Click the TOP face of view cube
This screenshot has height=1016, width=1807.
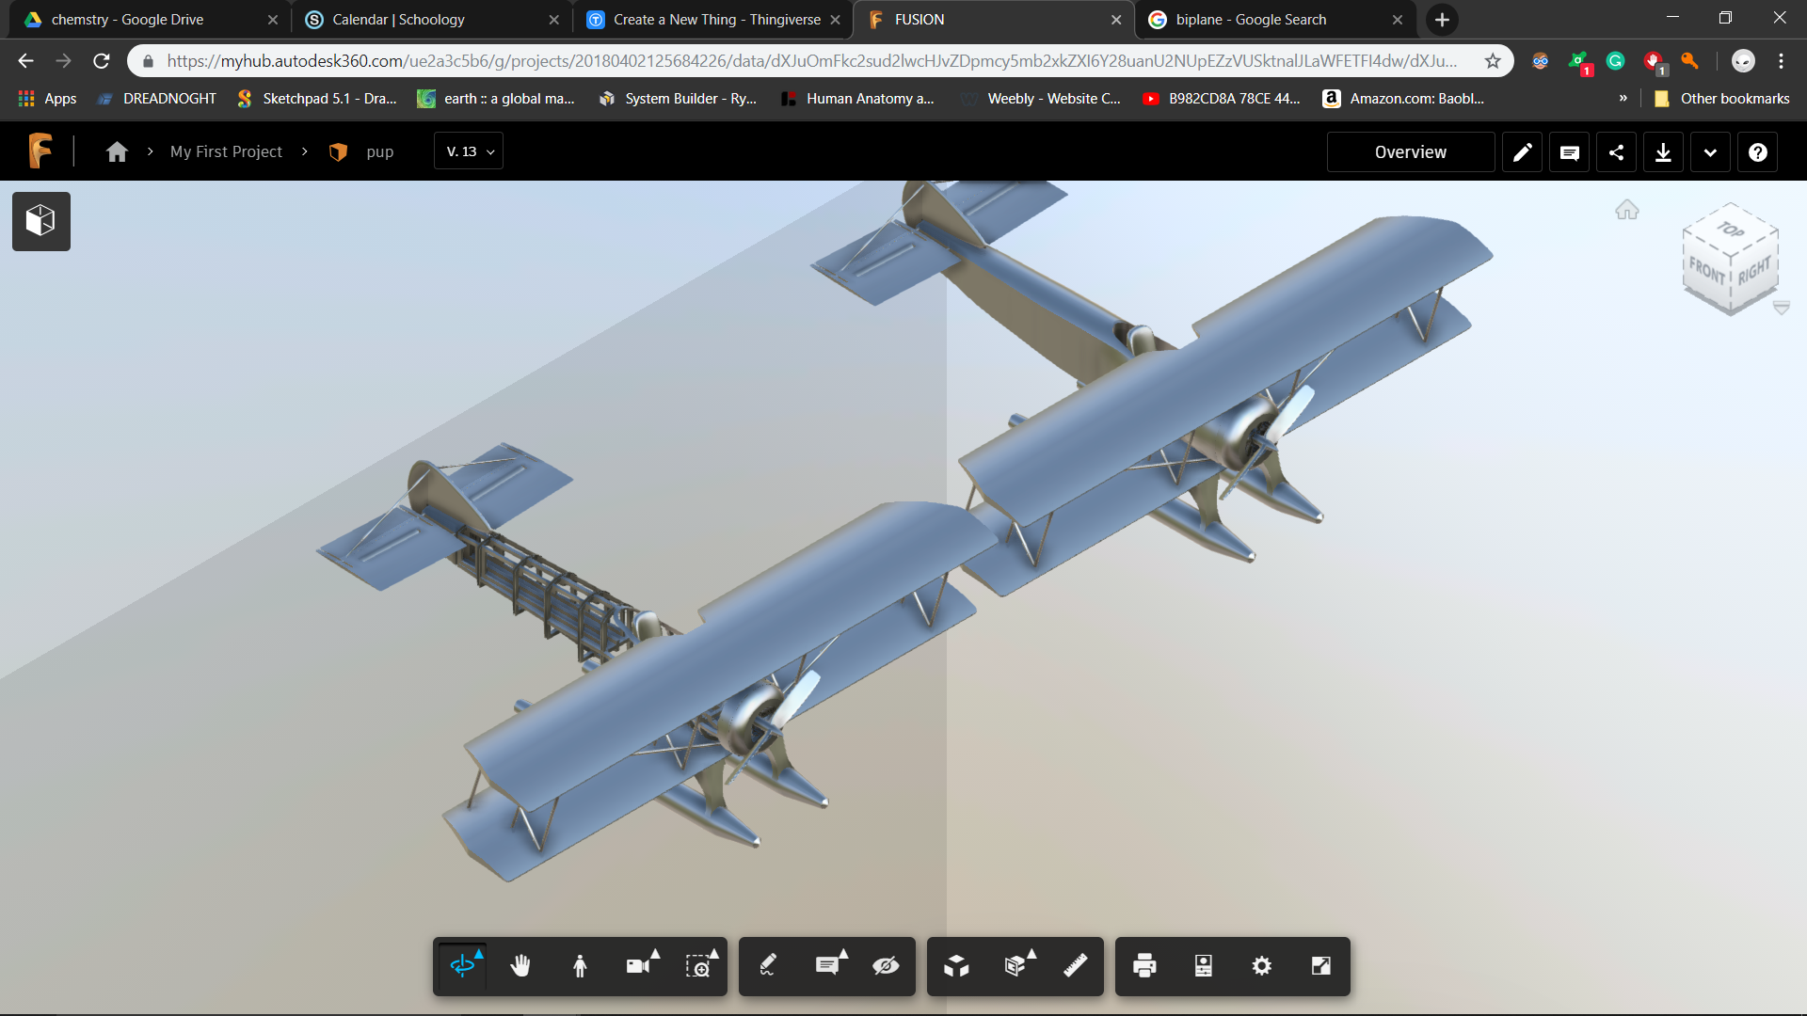click(1731, 230)
